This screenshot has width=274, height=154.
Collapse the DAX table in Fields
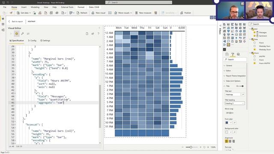(x=250, y=29)
